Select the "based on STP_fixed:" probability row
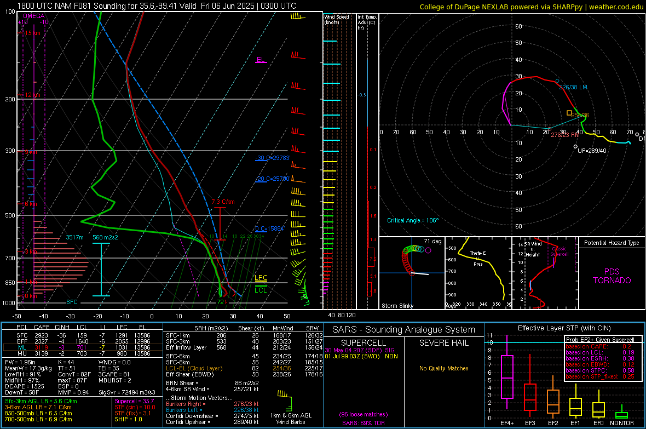The width and height of the screenshot is (646, 429). 600,376
